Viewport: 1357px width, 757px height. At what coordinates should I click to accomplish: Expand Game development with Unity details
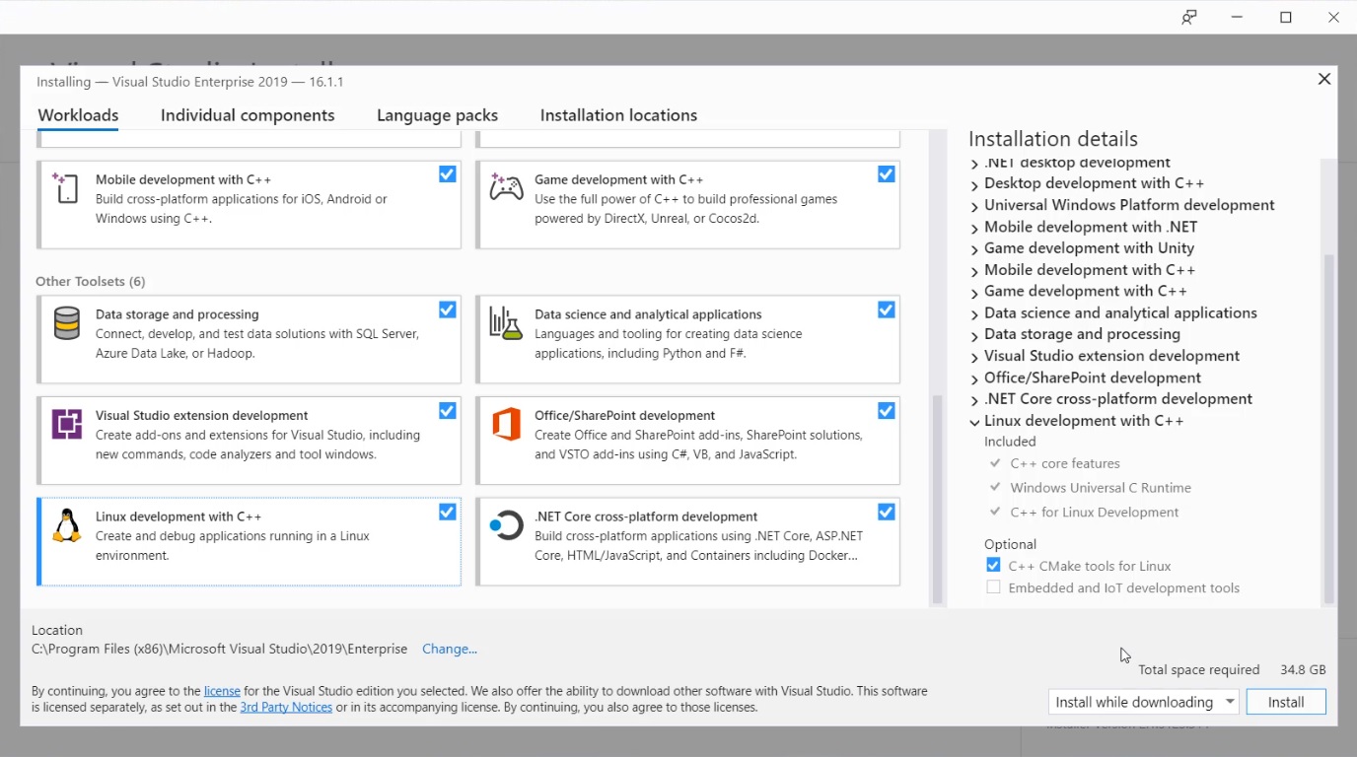(974, 249)
